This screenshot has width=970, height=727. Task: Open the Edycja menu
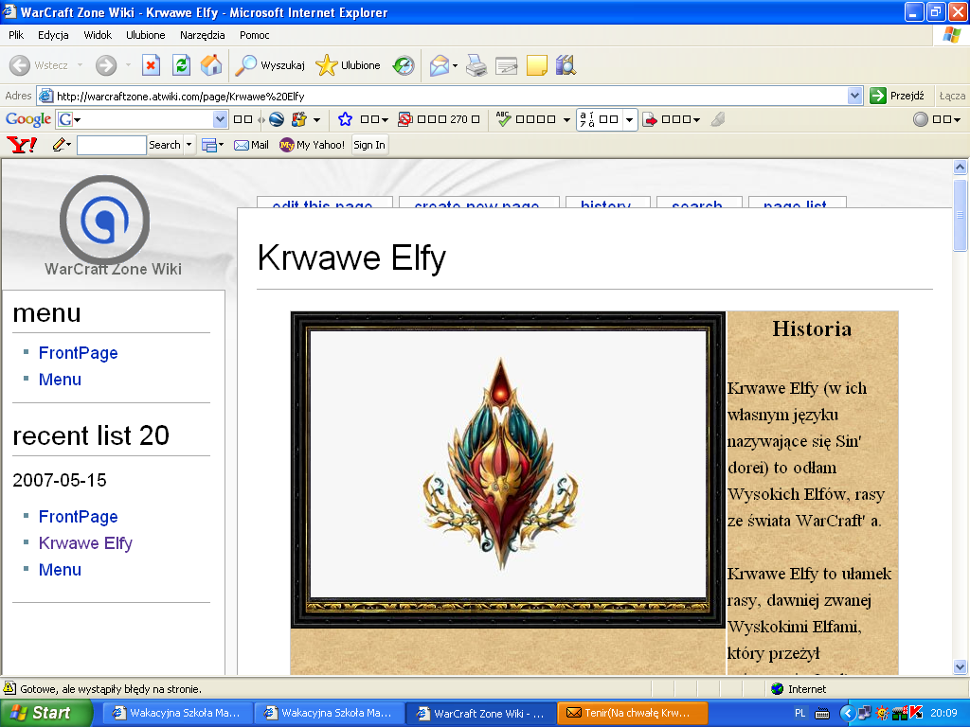[x=53, y=35]
